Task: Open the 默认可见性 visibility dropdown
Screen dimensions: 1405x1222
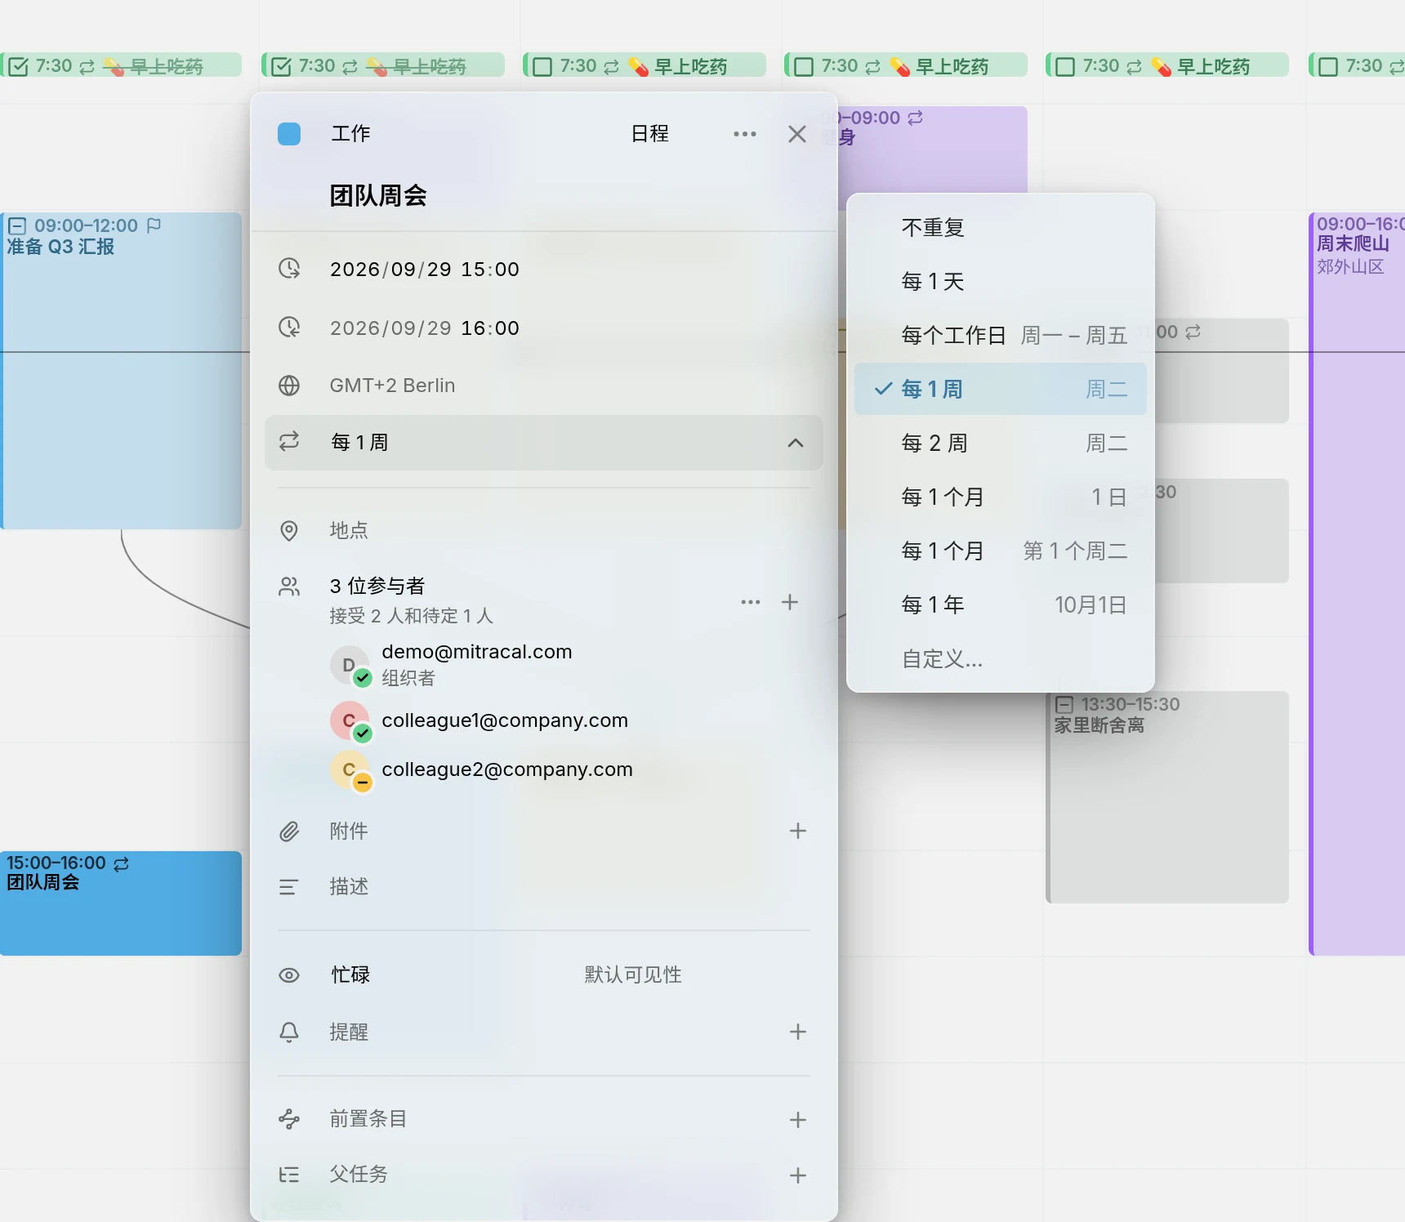Action: pos(633,975)
